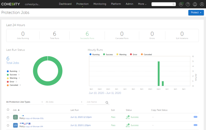206x130 pixels.
Task: Check the copy-of-Bronze-SQL job checkbox
Action: [x=8, y=117]
